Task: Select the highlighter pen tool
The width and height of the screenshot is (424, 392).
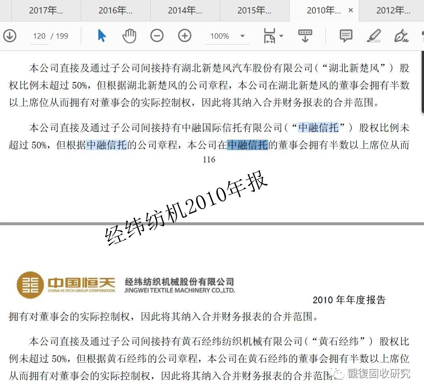Action: point(374,36)
